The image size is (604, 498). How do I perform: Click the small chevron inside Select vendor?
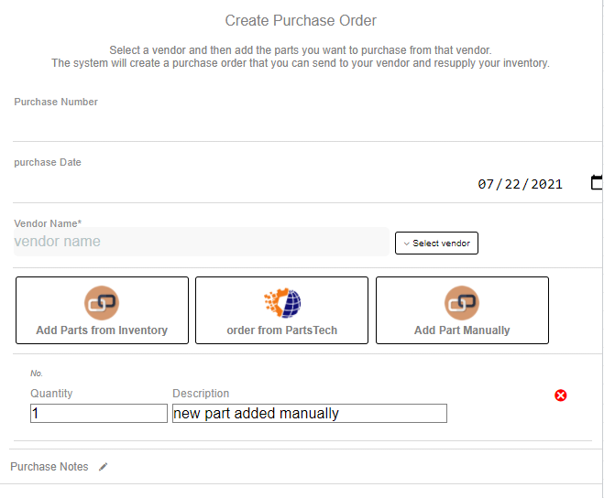(406, 244)
